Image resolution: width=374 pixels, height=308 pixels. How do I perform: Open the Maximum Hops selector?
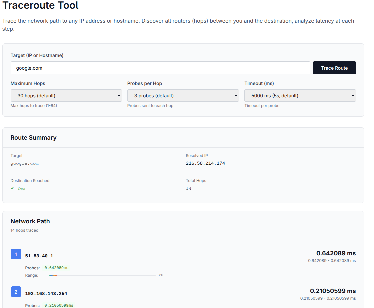click(66, 95)
